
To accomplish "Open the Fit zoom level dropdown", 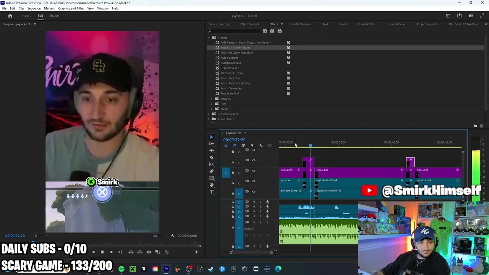I will coord(40,236).
